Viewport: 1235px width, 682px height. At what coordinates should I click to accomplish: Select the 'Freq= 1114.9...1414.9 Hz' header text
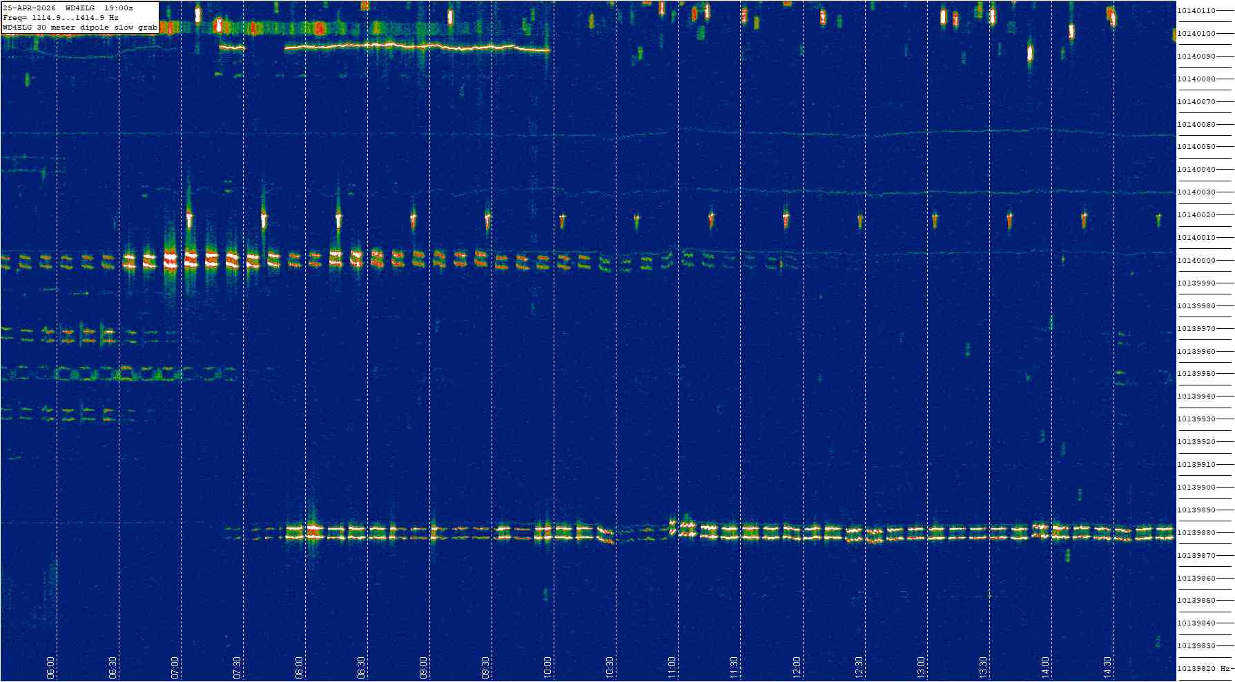[x=61, y=17]
